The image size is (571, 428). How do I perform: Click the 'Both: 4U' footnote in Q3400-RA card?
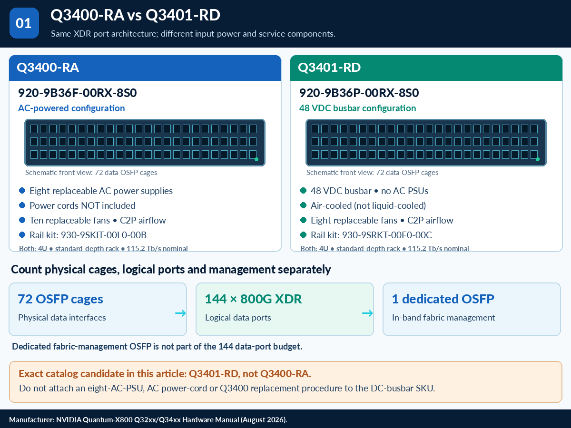(103, 248)
